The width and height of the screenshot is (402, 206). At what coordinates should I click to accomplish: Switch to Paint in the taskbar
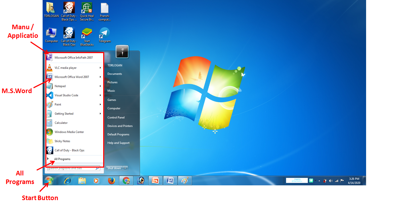(185, 181)
